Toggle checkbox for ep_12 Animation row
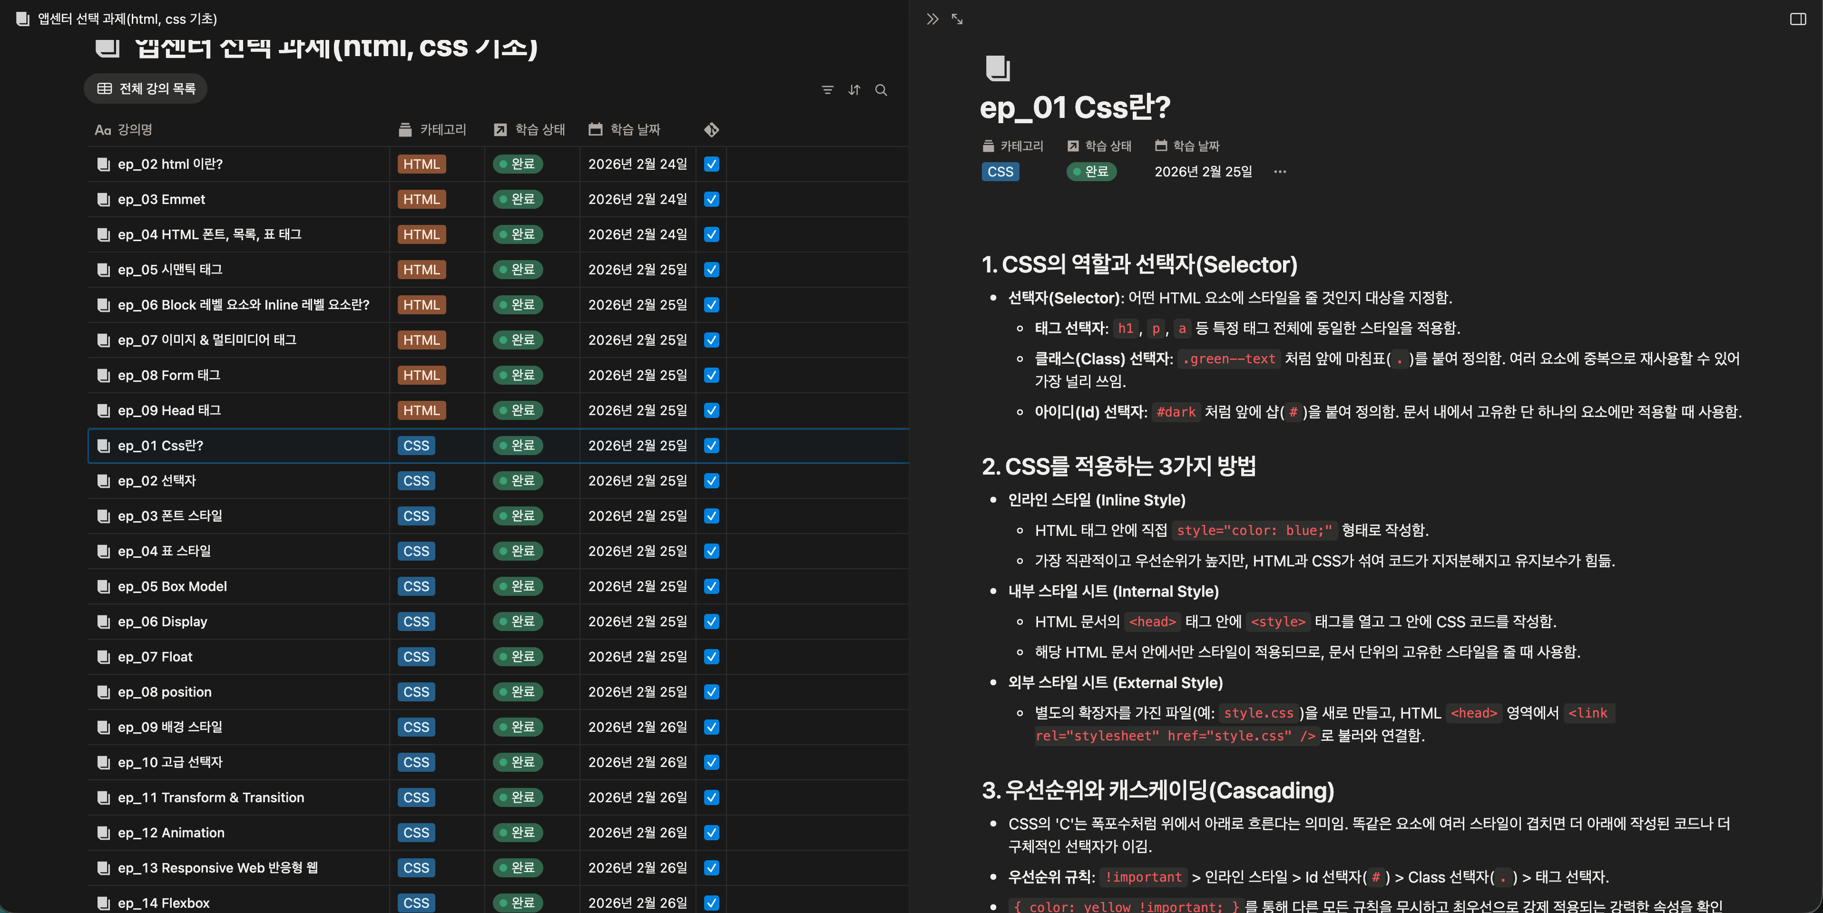Image resolution: width=1823 pixels, height=913 pixels. [712, 832]
